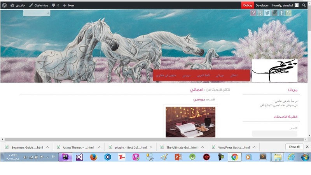
Task: Open the Tumblr social icon
Action: pos(260,13)
